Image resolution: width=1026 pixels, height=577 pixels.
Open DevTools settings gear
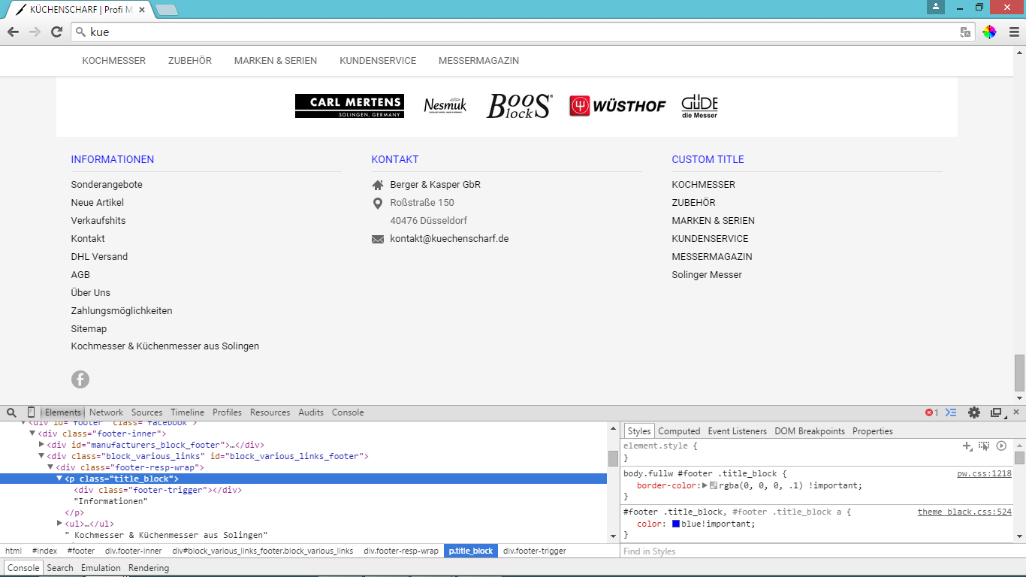click(974, 412)
